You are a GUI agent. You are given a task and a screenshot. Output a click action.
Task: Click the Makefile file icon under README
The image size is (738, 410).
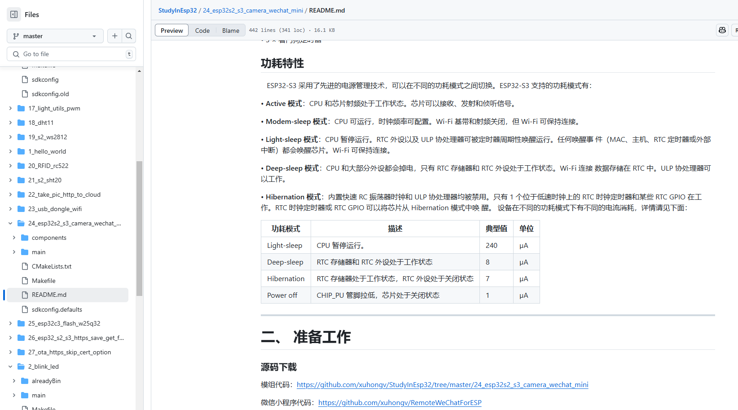pos(25,281)
